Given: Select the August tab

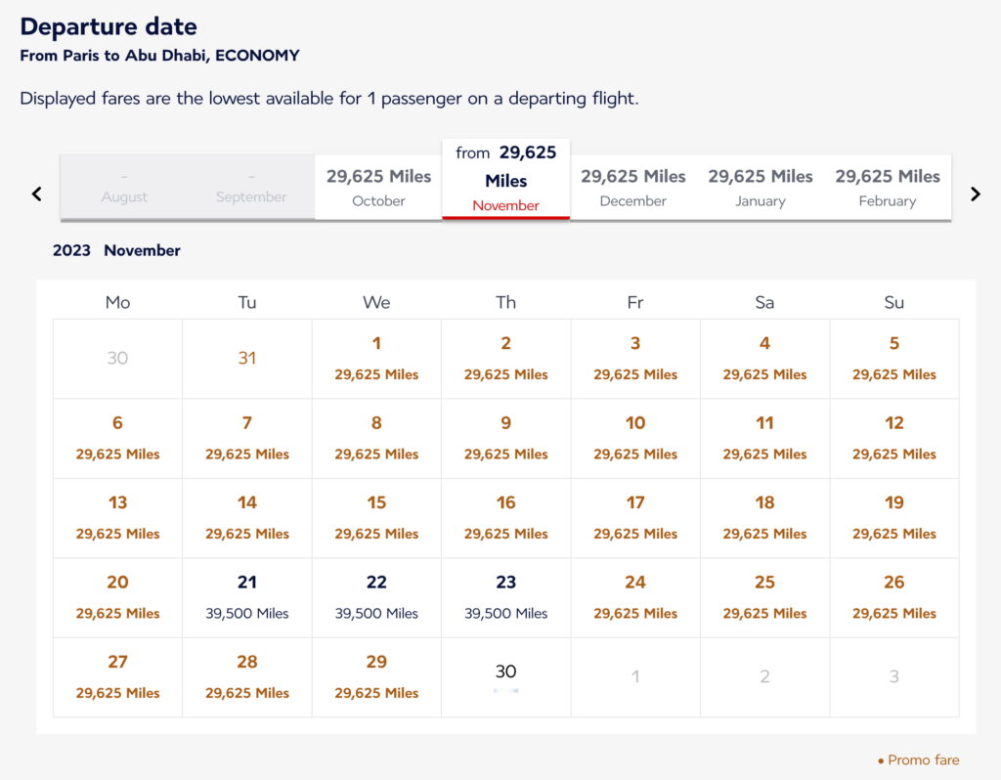Looking at the screenshot, I should [124, 187].
